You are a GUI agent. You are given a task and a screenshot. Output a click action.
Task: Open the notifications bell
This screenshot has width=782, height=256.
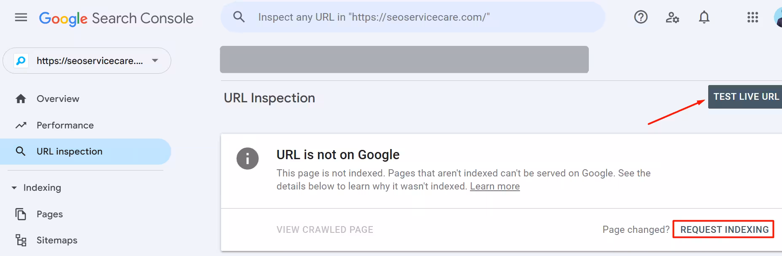704,17
